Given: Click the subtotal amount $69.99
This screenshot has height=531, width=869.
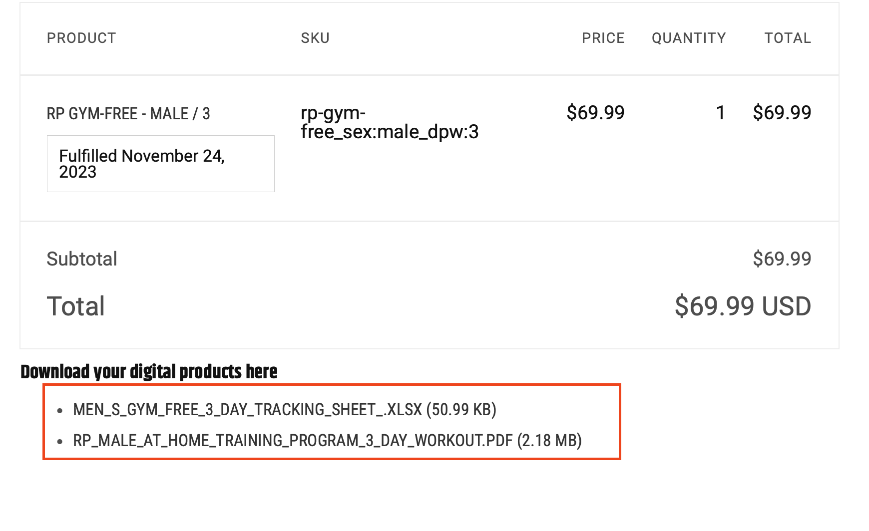Looking at the screenshot, I should point(782,259).
